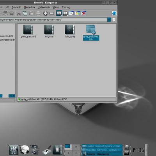This screenshot has width=156, height=156.
Task: Click the reload arrows toolbar icon
Action: (5, 13)
